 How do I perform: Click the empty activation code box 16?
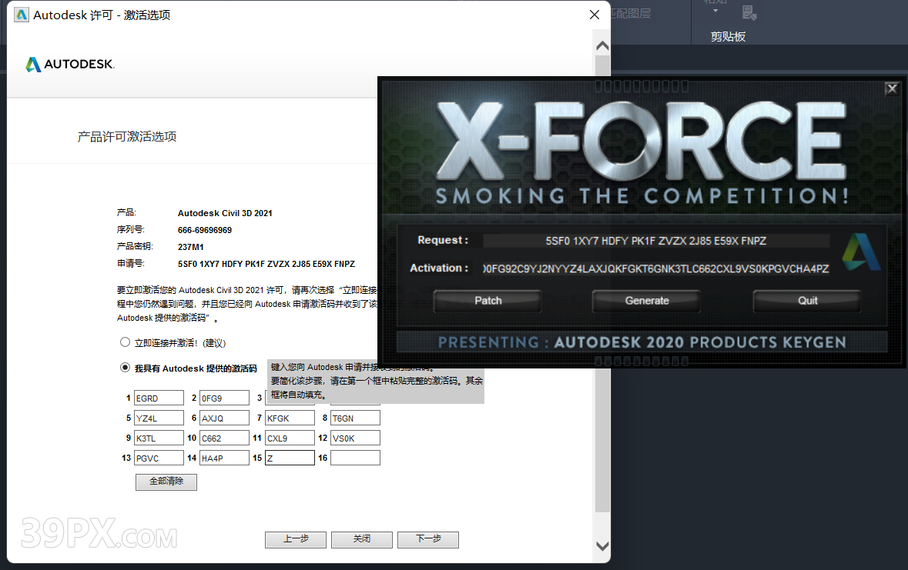click(355, 458)
